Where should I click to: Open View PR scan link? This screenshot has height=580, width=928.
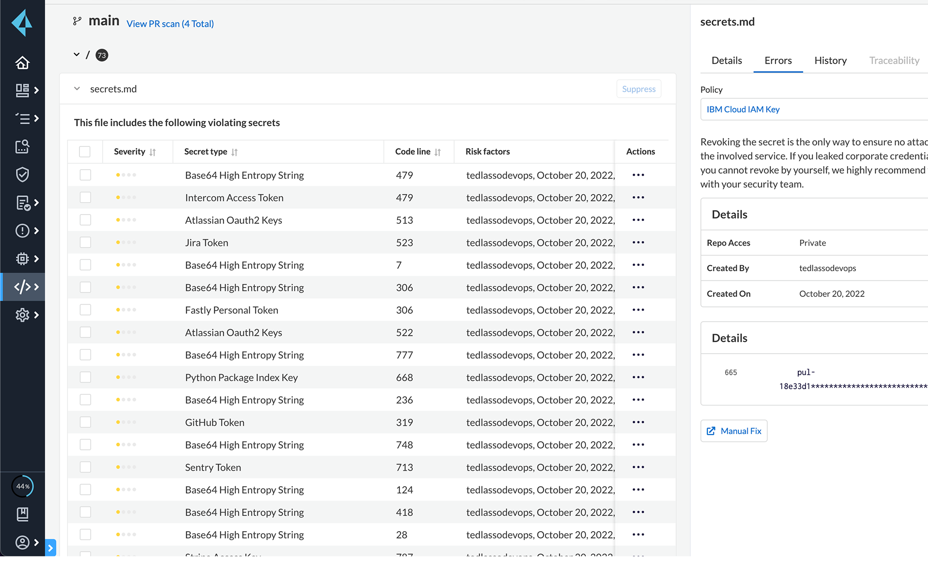(x=170, y=24)
